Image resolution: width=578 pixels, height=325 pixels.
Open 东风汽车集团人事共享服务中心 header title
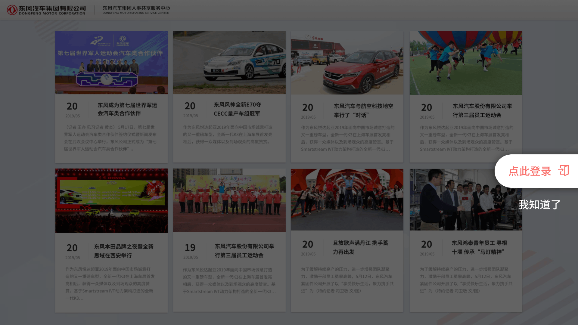[x=136, y=10]
